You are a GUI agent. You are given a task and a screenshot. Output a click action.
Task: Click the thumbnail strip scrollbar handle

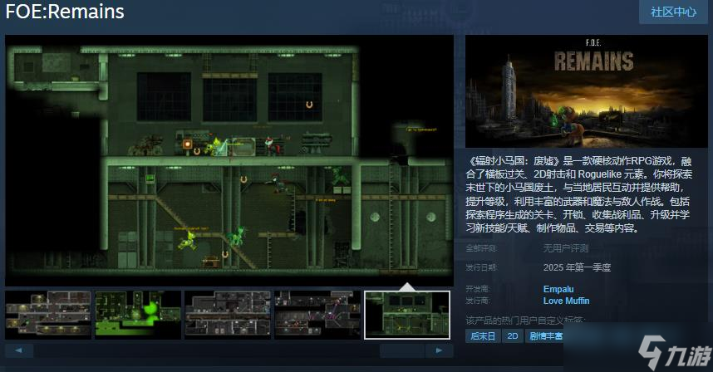point(402,350)
